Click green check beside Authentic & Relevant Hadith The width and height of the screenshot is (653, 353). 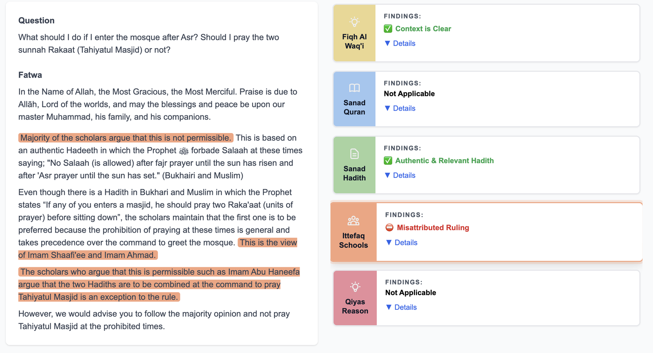click(x=388, y=161)
